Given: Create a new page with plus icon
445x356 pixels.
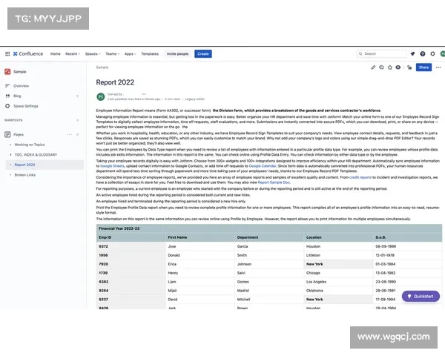Looking at the screenshot, I should coord(77,134).
